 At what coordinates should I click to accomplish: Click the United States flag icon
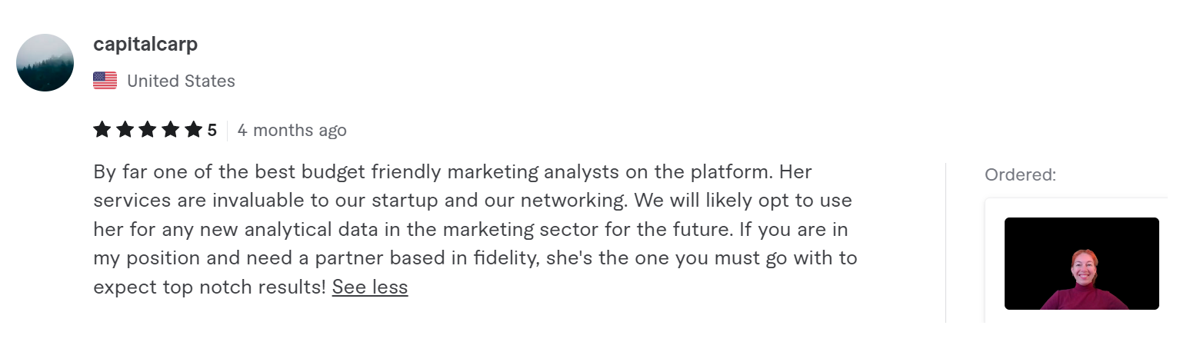coord(105,81)
